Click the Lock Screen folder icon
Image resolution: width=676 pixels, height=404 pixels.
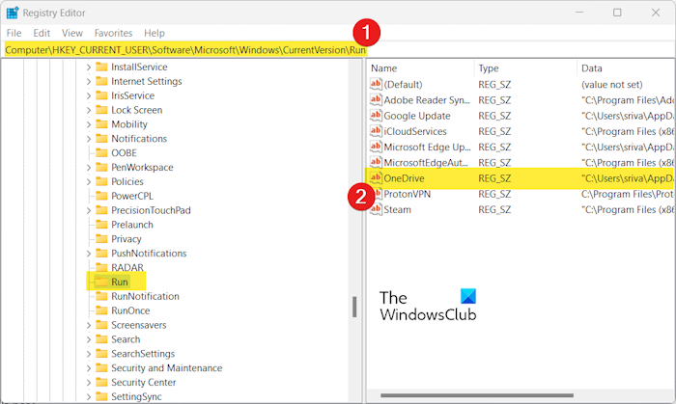click(101, 110)
